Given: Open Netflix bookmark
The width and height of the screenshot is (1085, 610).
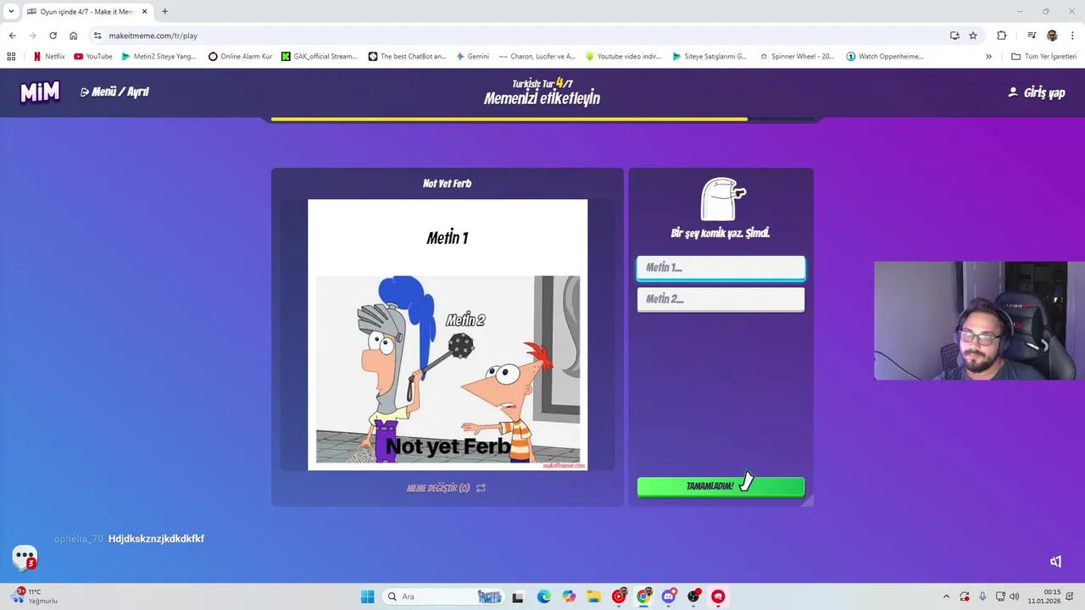Looking at the screenshot, I should point(48,57).
